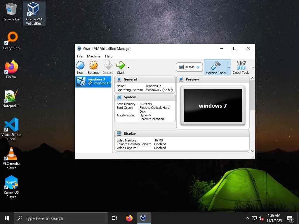Click the System section header
This screenshot has width=299, height=224.
pyautogui.click(x=145, y=97)
